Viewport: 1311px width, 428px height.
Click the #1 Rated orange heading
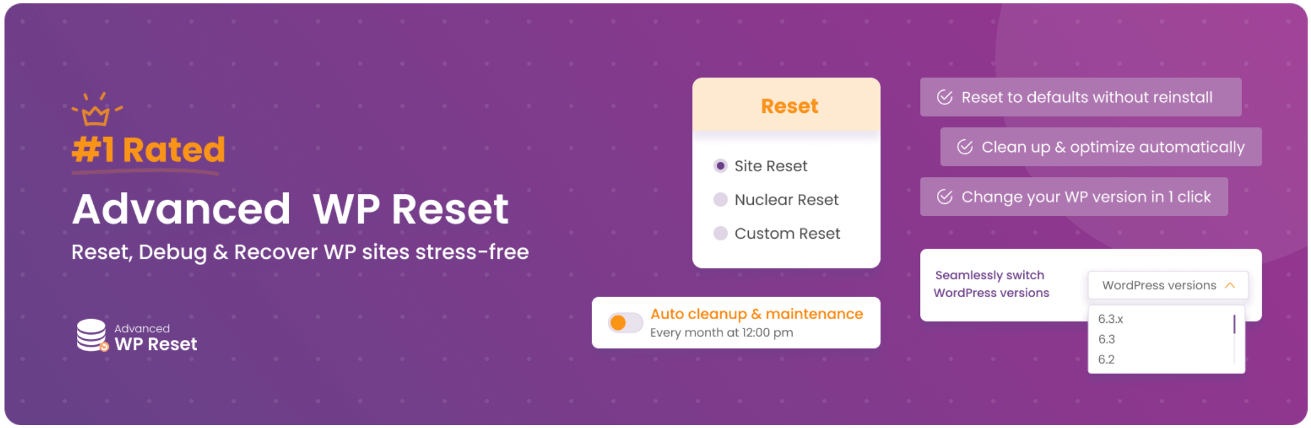(149, 150)
